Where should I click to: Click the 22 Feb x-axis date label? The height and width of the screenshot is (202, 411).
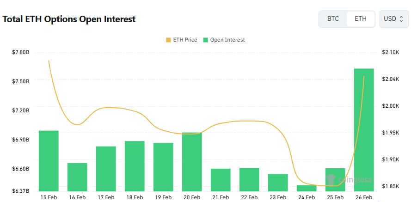(x=249, y=197)
